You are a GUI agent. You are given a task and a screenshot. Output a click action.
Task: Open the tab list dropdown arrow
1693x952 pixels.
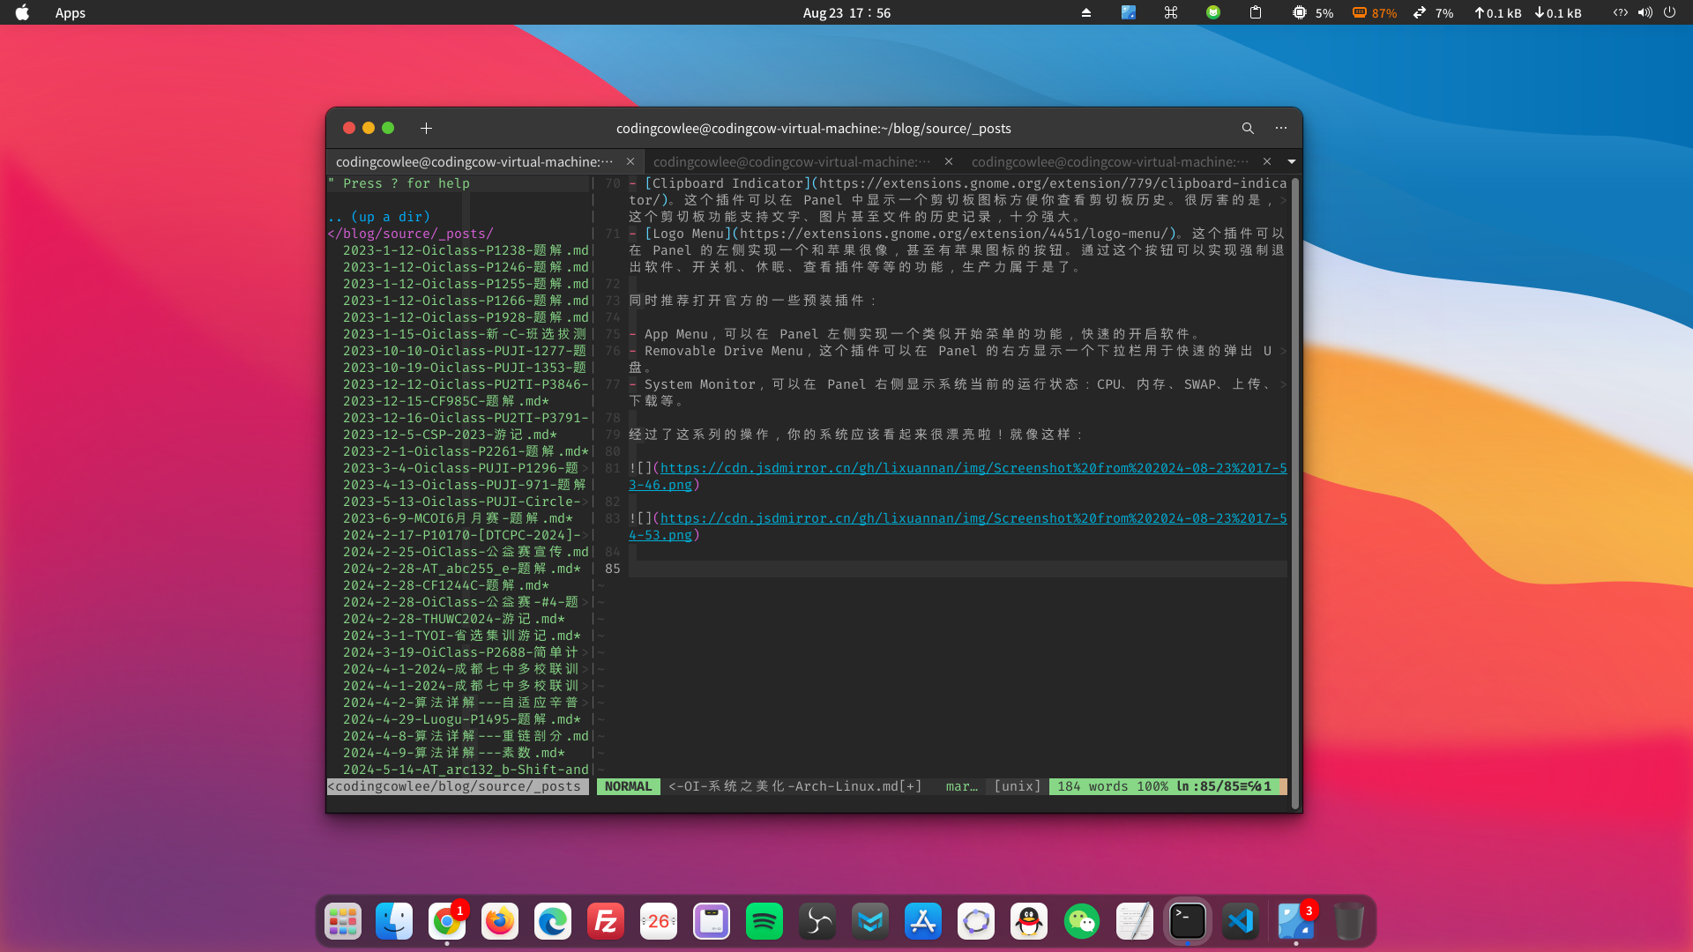[x=1291, y=161]
